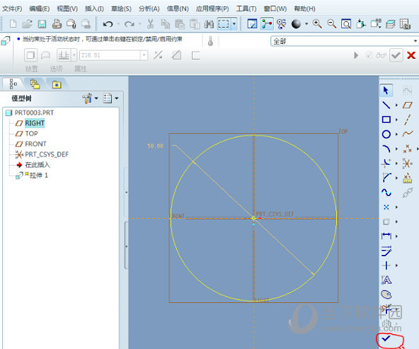The width and height of the screenshot is (419, 349).
Task: Click the resume feature play arrow
Action: click(356, 55)
